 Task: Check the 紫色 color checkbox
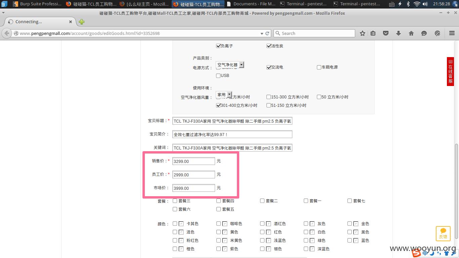[x=218, y=249]
